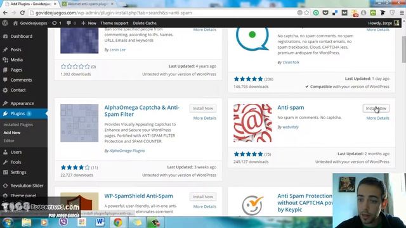
Task: Open author link webvitaly
Action: tap(291, 127)
